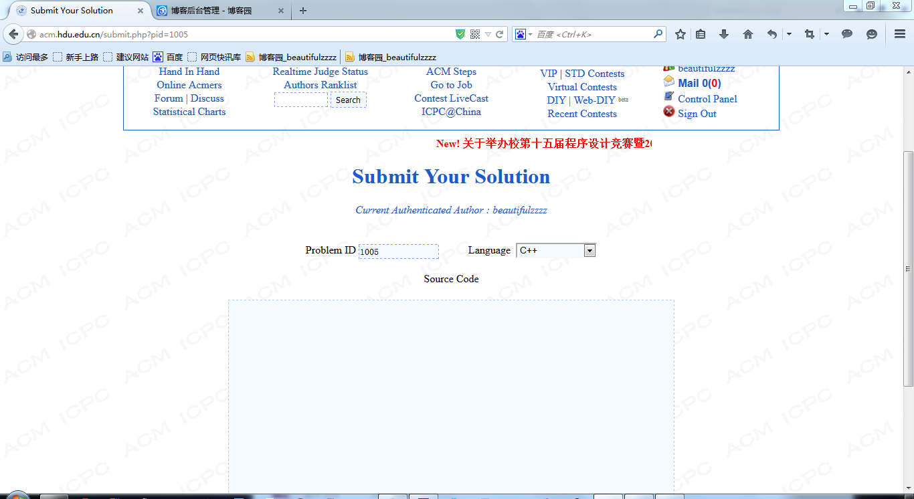Open the hamburger browser menu
Image resolution: width=914 pixels, height=499 pixels.
pyautogui.click(x=900, y=34)
